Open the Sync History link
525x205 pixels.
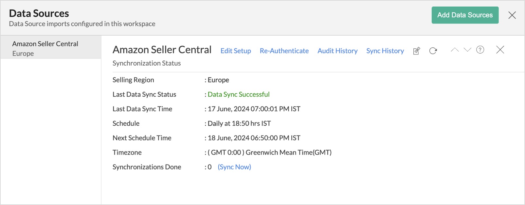point(385,51)
